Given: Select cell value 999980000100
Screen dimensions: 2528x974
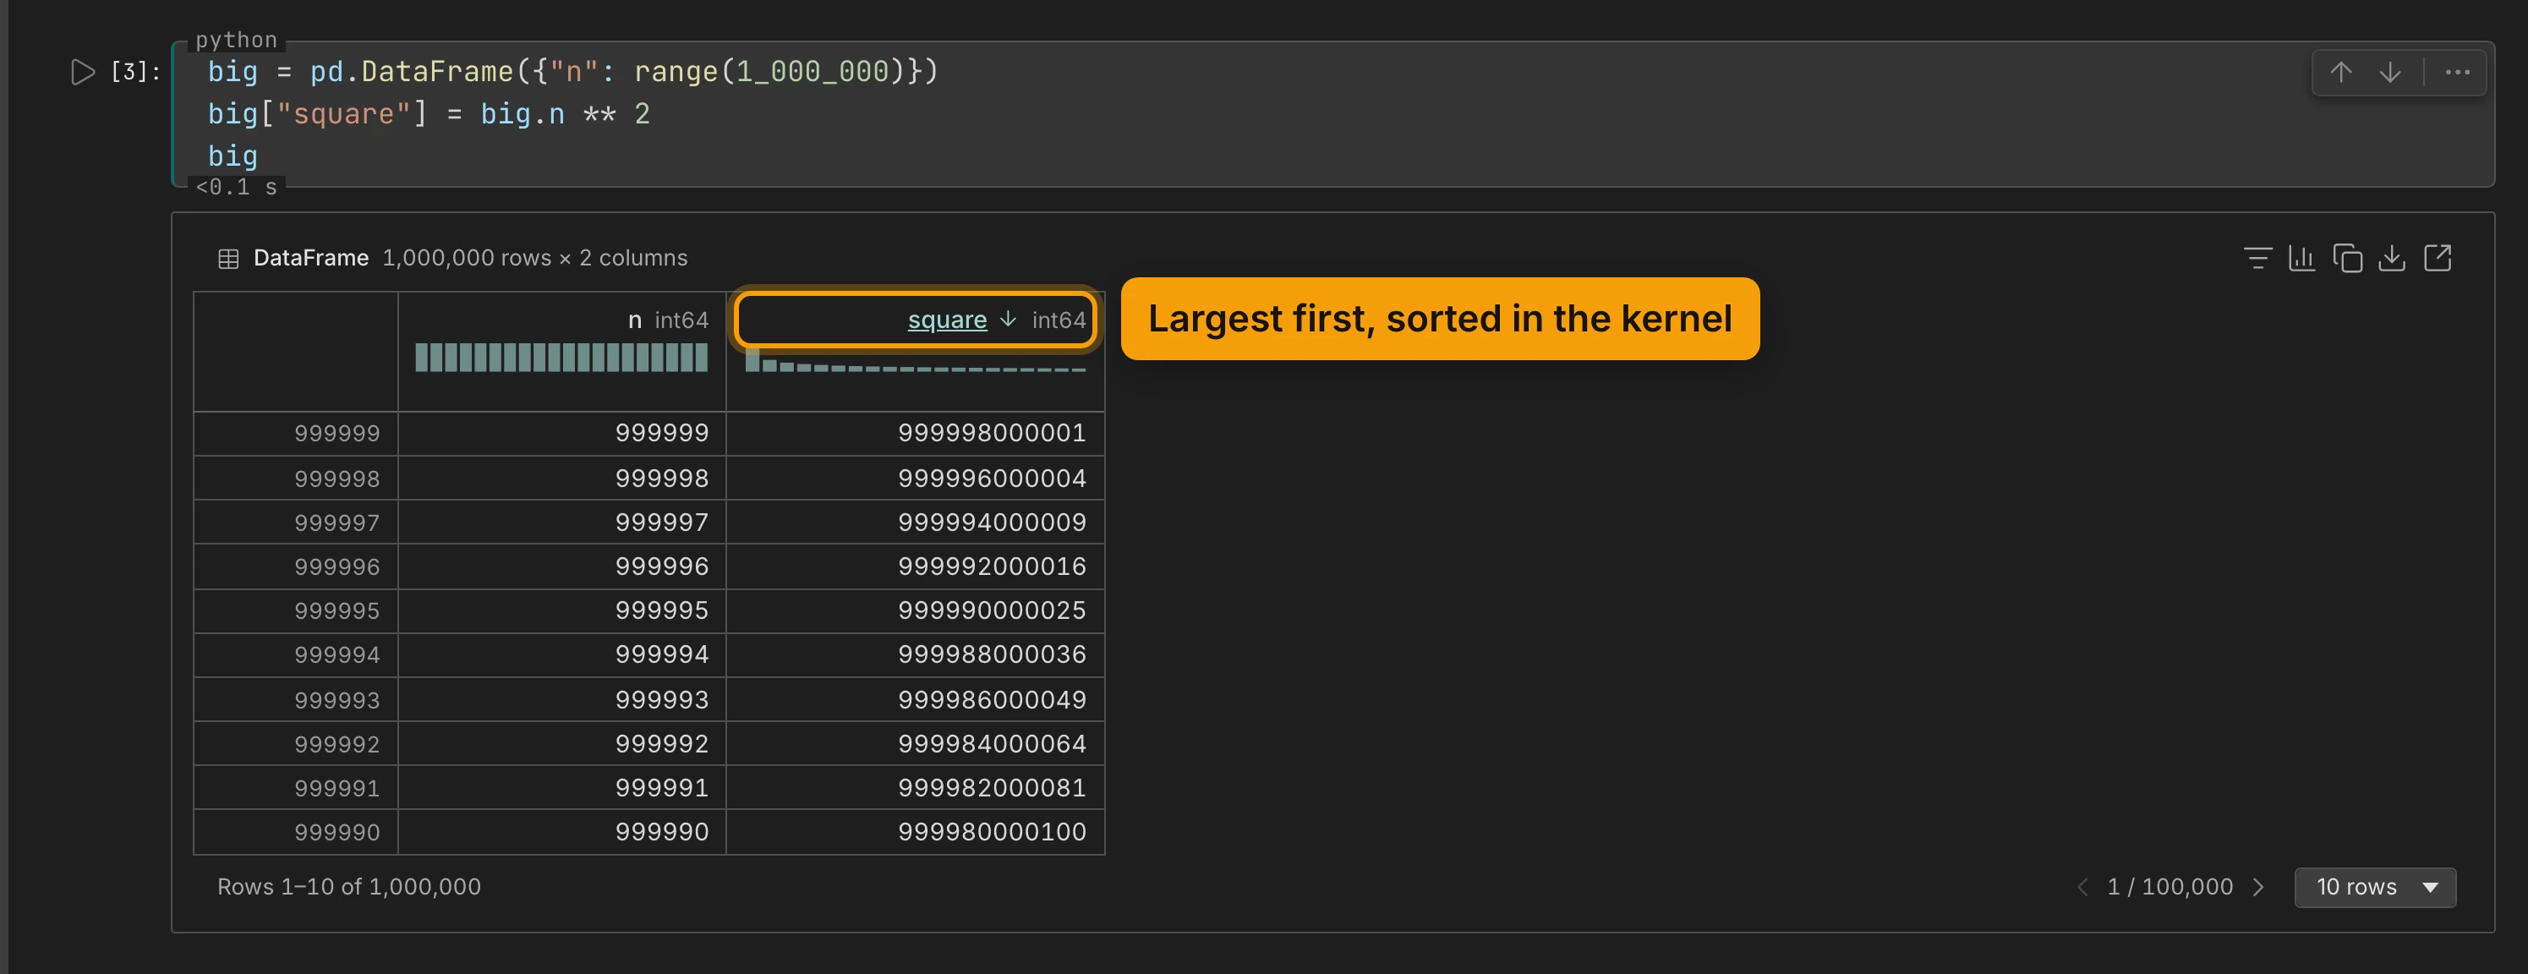Looking at the screenshot, I should pyautogui.click(x=991, y=833).
